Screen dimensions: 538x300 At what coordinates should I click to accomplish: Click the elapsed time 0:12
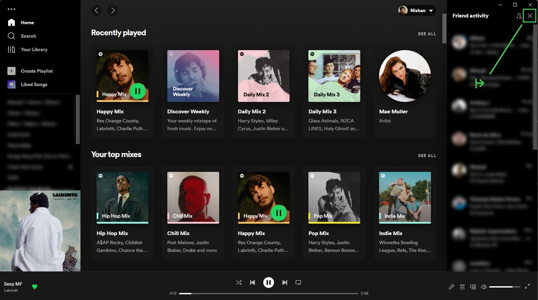(x=173, y=293)
